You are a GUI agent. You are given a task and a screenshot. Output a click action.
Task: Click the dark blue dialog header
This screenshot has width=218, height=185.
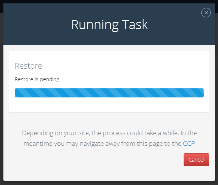pos(109,24)
